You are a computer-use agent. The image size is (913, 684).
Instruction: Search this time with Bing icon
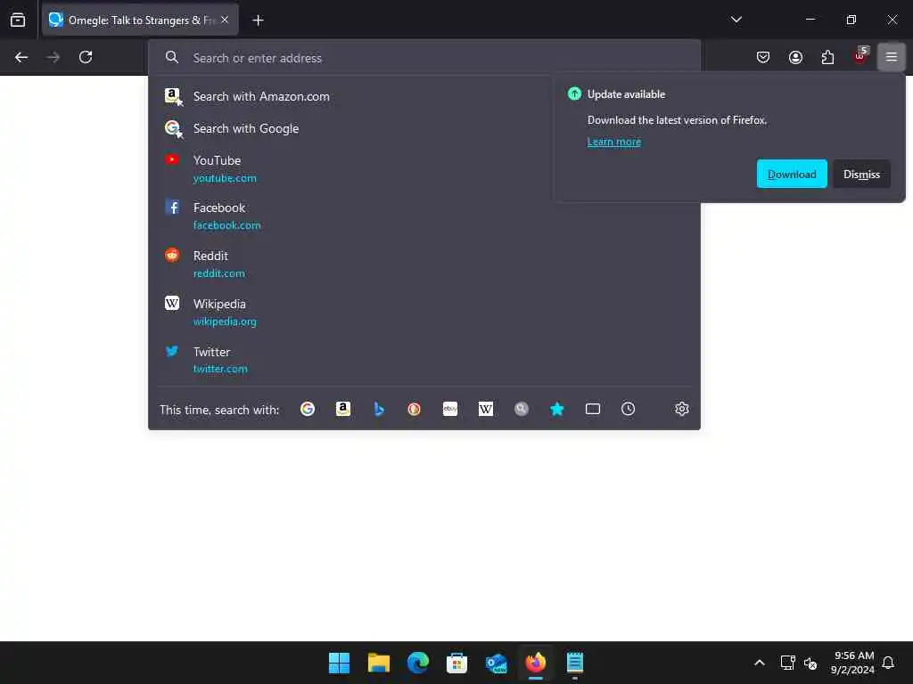point(378,409)
